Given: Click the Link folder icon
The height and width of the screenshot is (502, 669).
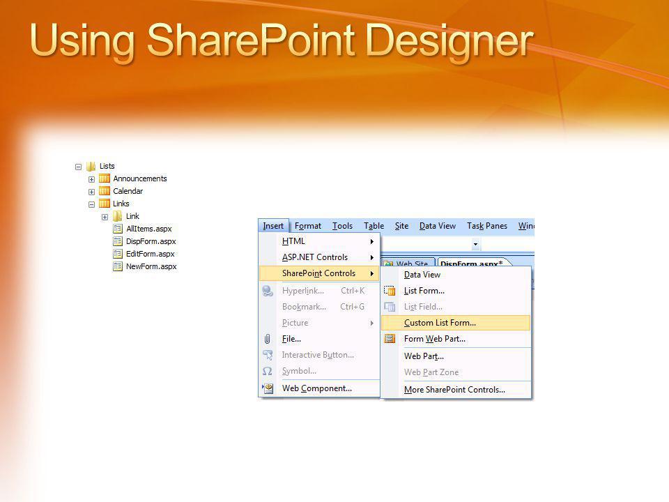Looking at the screenshot, I should tap(117, 216).
